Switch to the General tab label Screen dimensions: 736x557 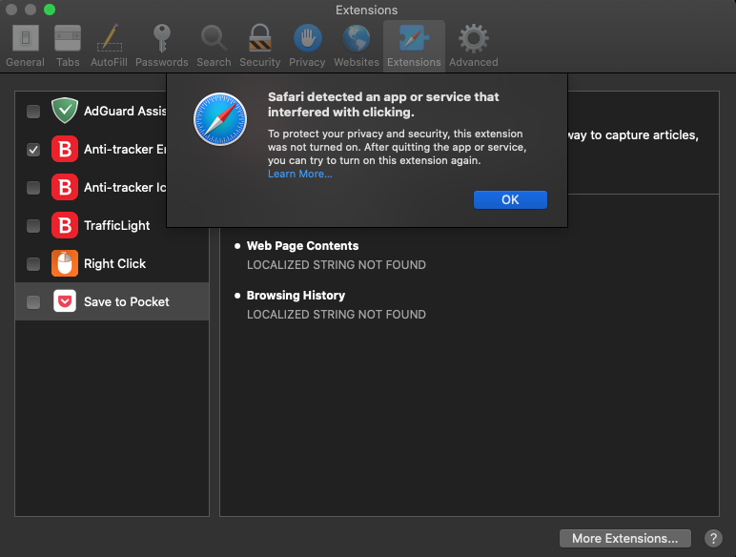(x=26, y=62)
